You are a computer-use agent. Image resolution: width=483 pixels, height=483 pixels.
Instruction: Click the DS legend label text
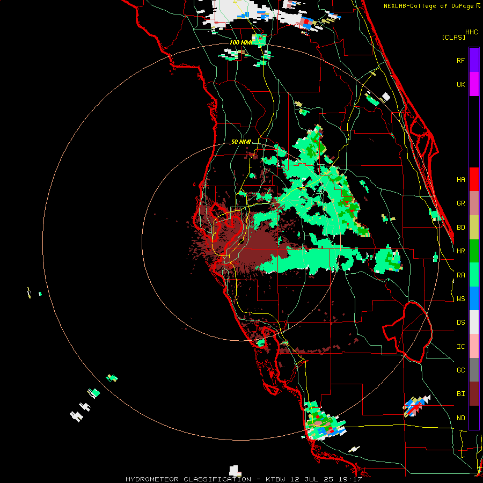click(x=460, y=323)
